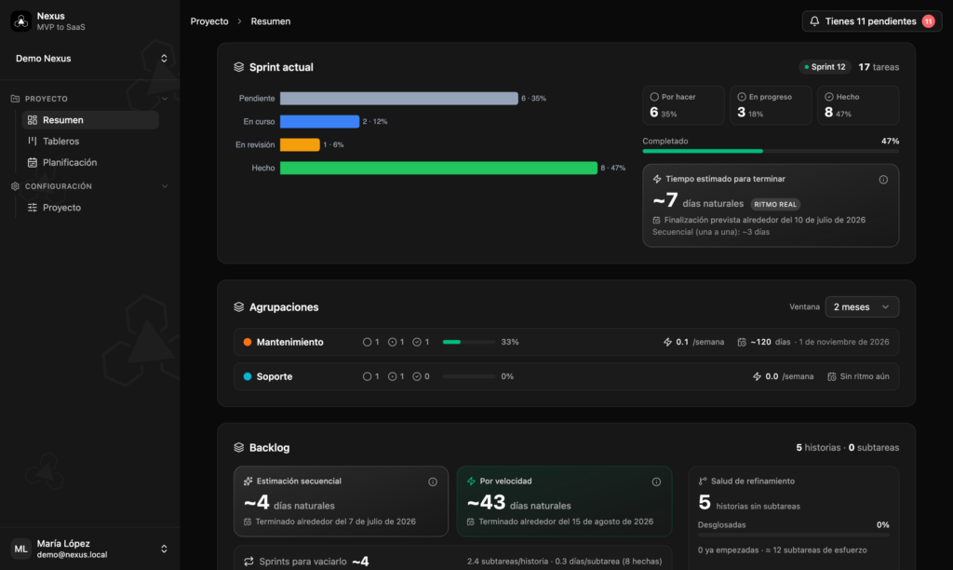Click the Por velocidad green lightning icon
Viewport: 953px width, 570px height.
tap(471, 482)
